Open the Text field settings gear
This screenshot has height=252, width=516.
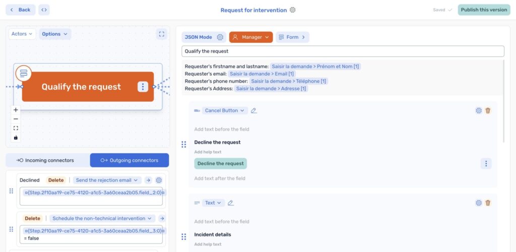click(x=479, y=203)
